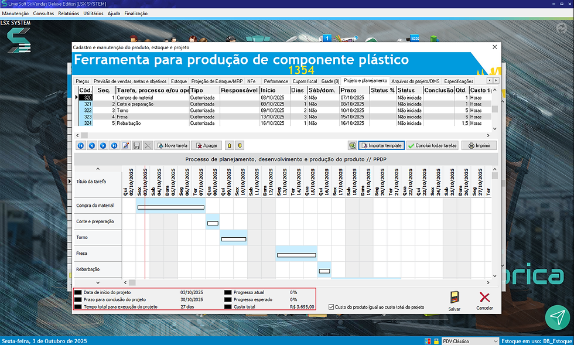Click the Rebarbação Gantt bar
The height and width of the screenshot is (345, 574).
click(324, 271)
